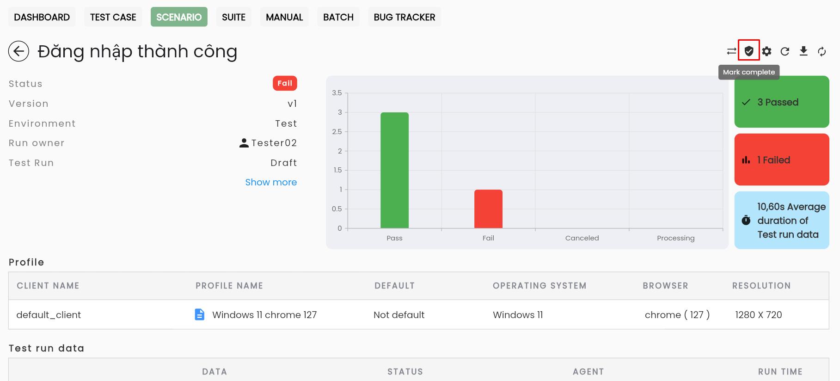Go to the SUITE tab
The width and height of the screenshot is (840, 381).
234,17
